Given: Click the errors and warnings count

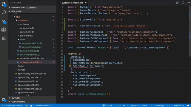Looking at the screenshot, I should point(30,106).
